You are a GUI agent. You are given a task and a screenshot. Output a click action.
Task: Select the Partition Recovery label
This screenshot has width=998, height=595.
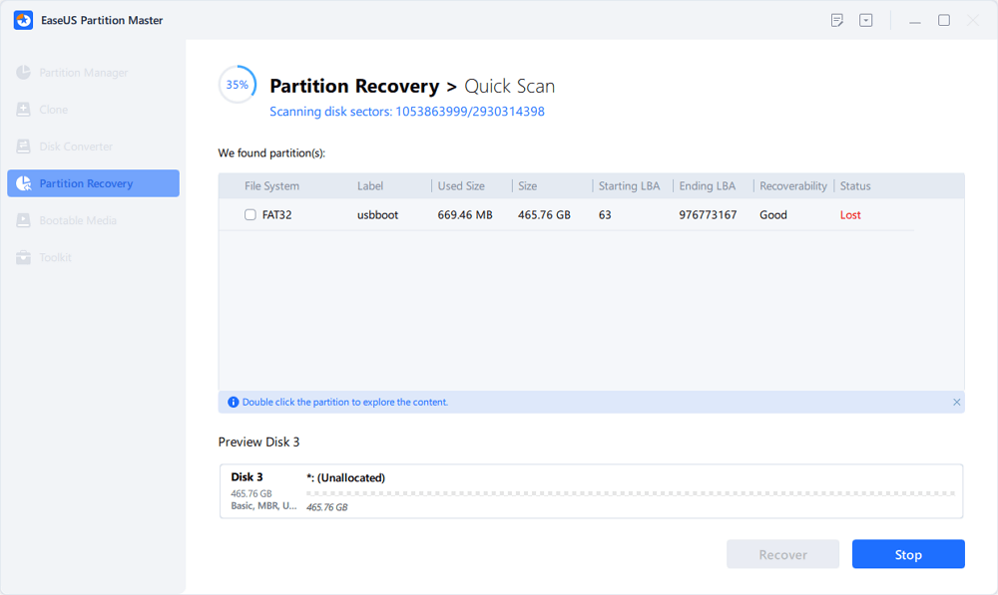point(86,183)
